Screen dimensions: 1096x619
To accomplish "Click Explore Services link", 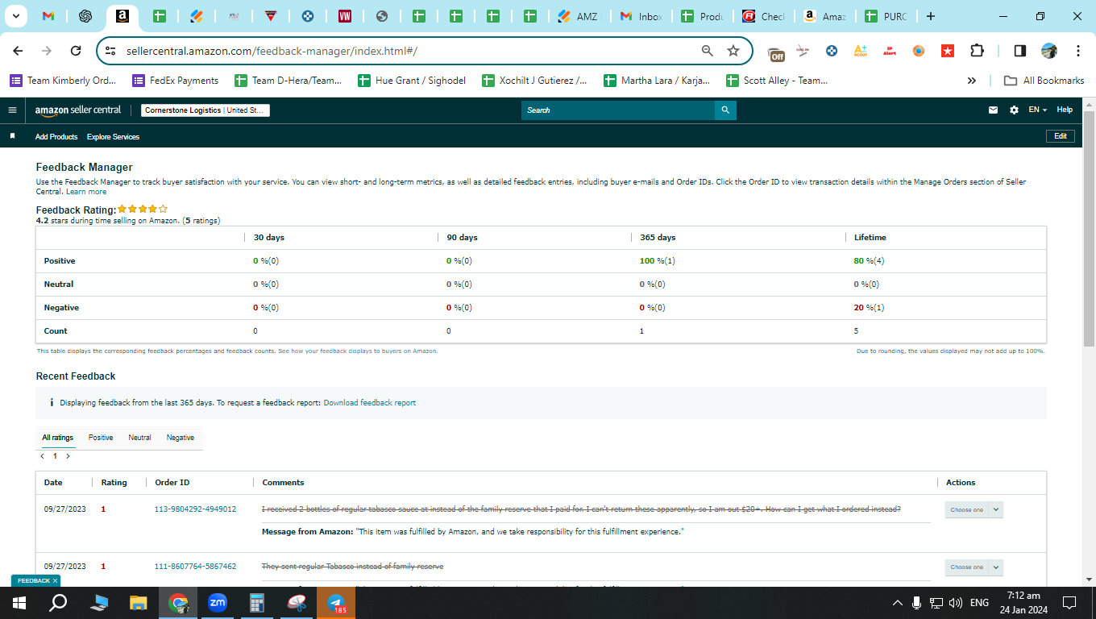I will 113,137.
